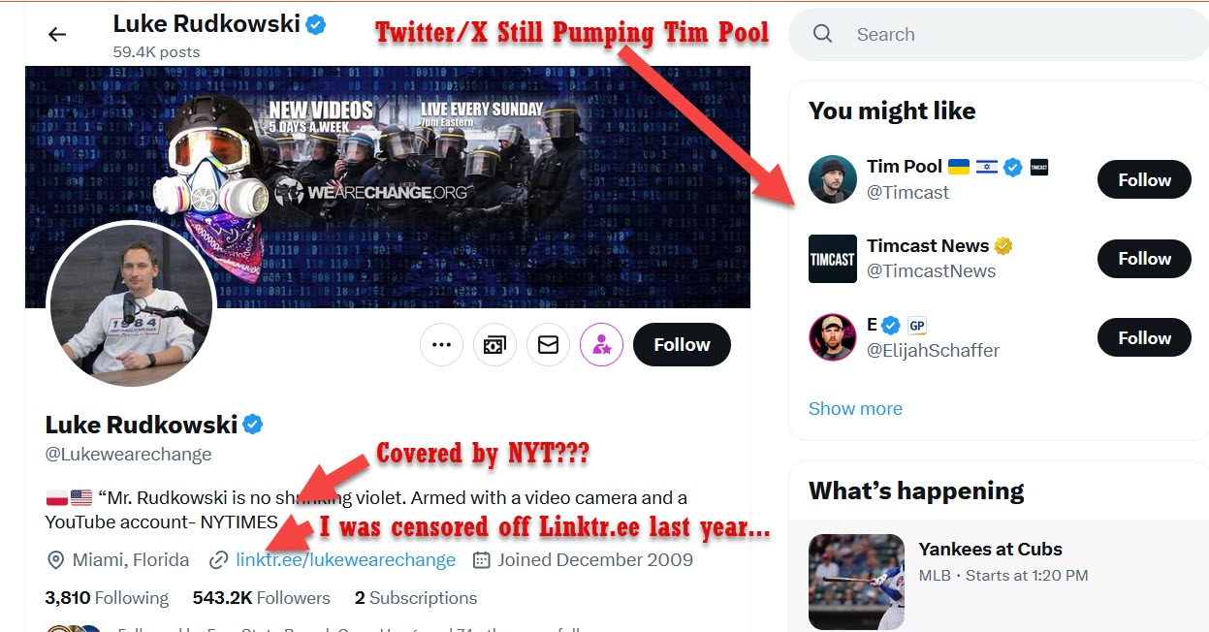Open the three-dots more options menu

(x=442, y=344)
